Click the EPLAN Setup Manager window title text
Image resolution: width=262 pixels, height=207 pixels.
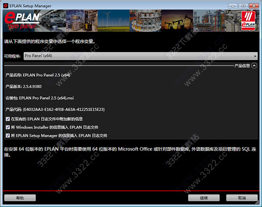(x=31, y=6)
